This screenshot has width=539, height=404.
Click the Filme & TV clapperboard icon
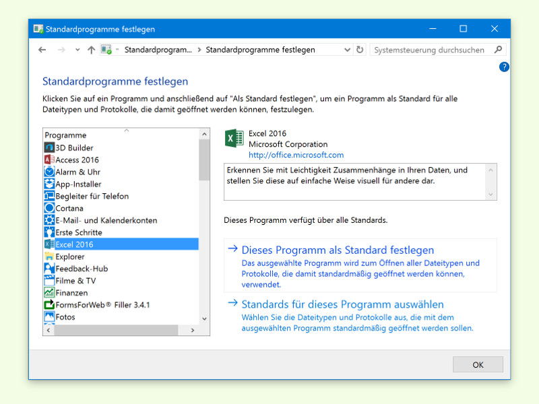click(49, 281)
